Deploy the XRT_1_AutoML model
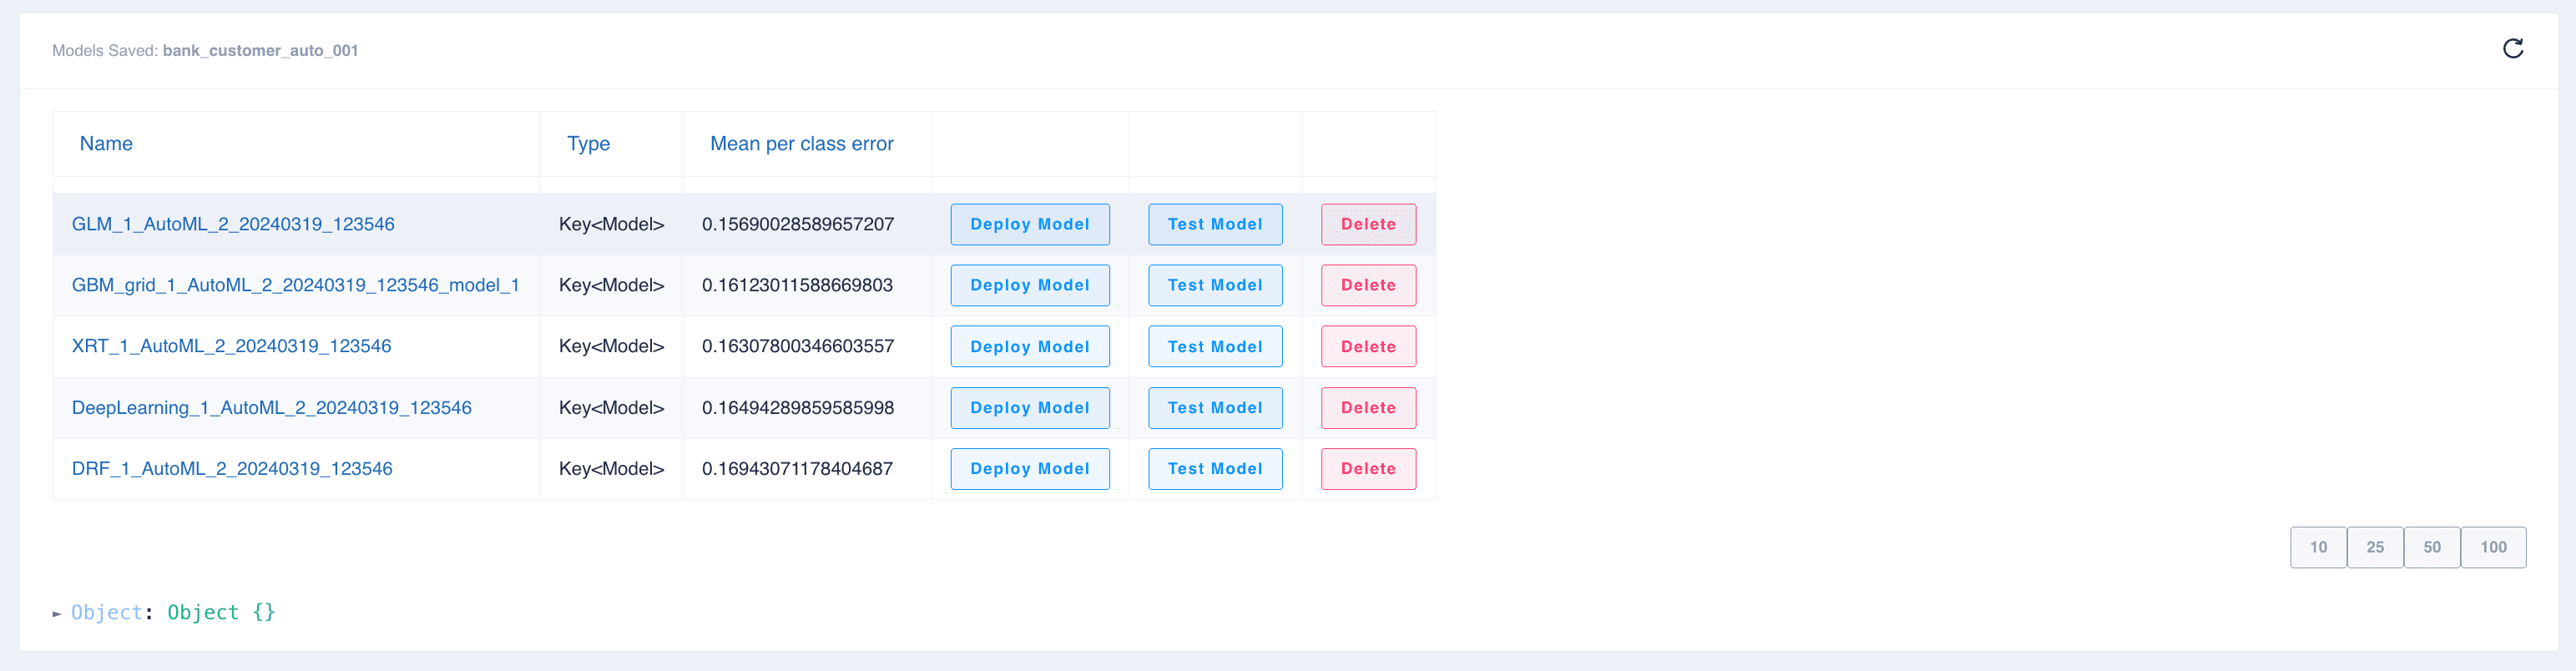 [1029, 346]
